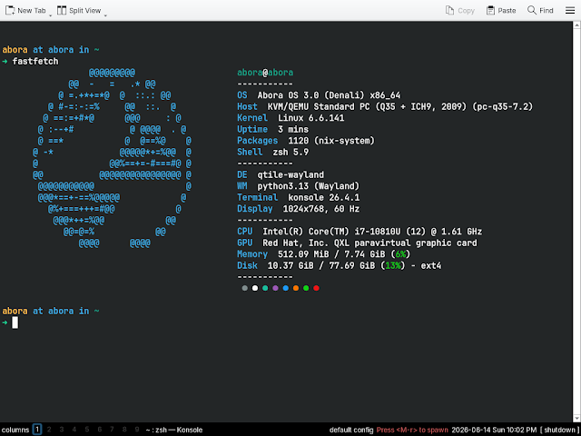Click the white color dot
This screenshot has width=581, height=436.
coord(255,288)
